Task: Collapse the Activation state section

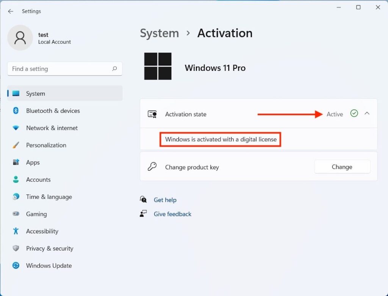Action: tap(367, 113)
